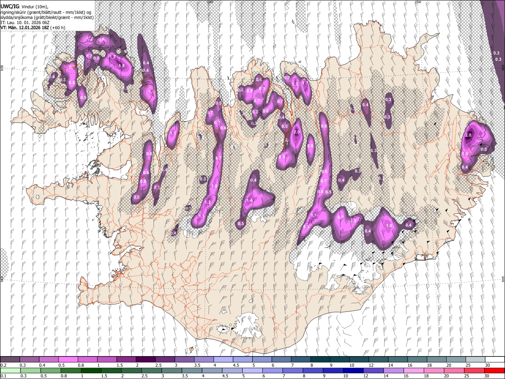Click the 'slydda/snjókoma' legend description line
Screen dimensions: 505x379
47,17
